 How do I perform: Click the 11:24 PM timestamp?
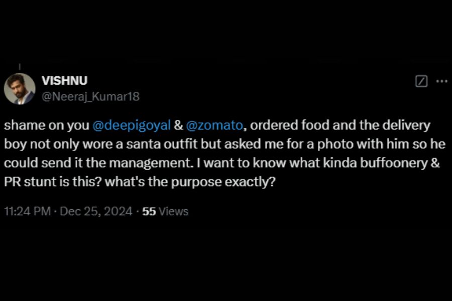[x=27, y=211]
